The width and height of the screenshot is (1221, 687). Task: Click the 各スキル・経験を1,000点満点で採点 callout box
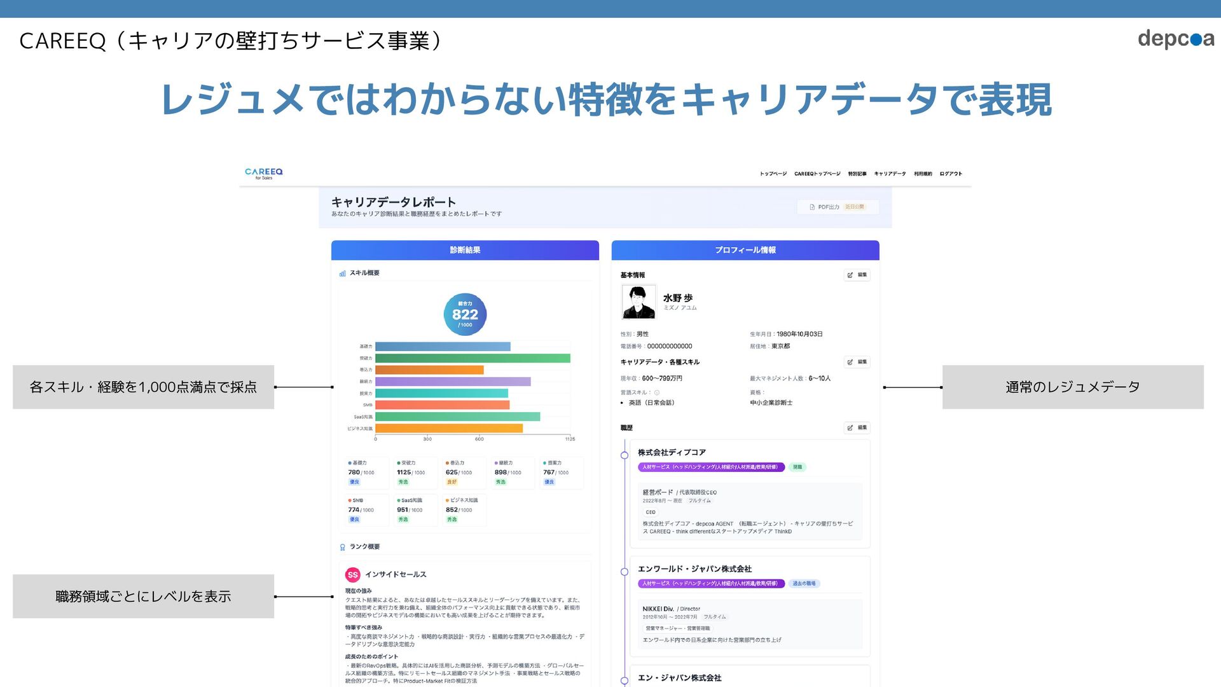143,387
